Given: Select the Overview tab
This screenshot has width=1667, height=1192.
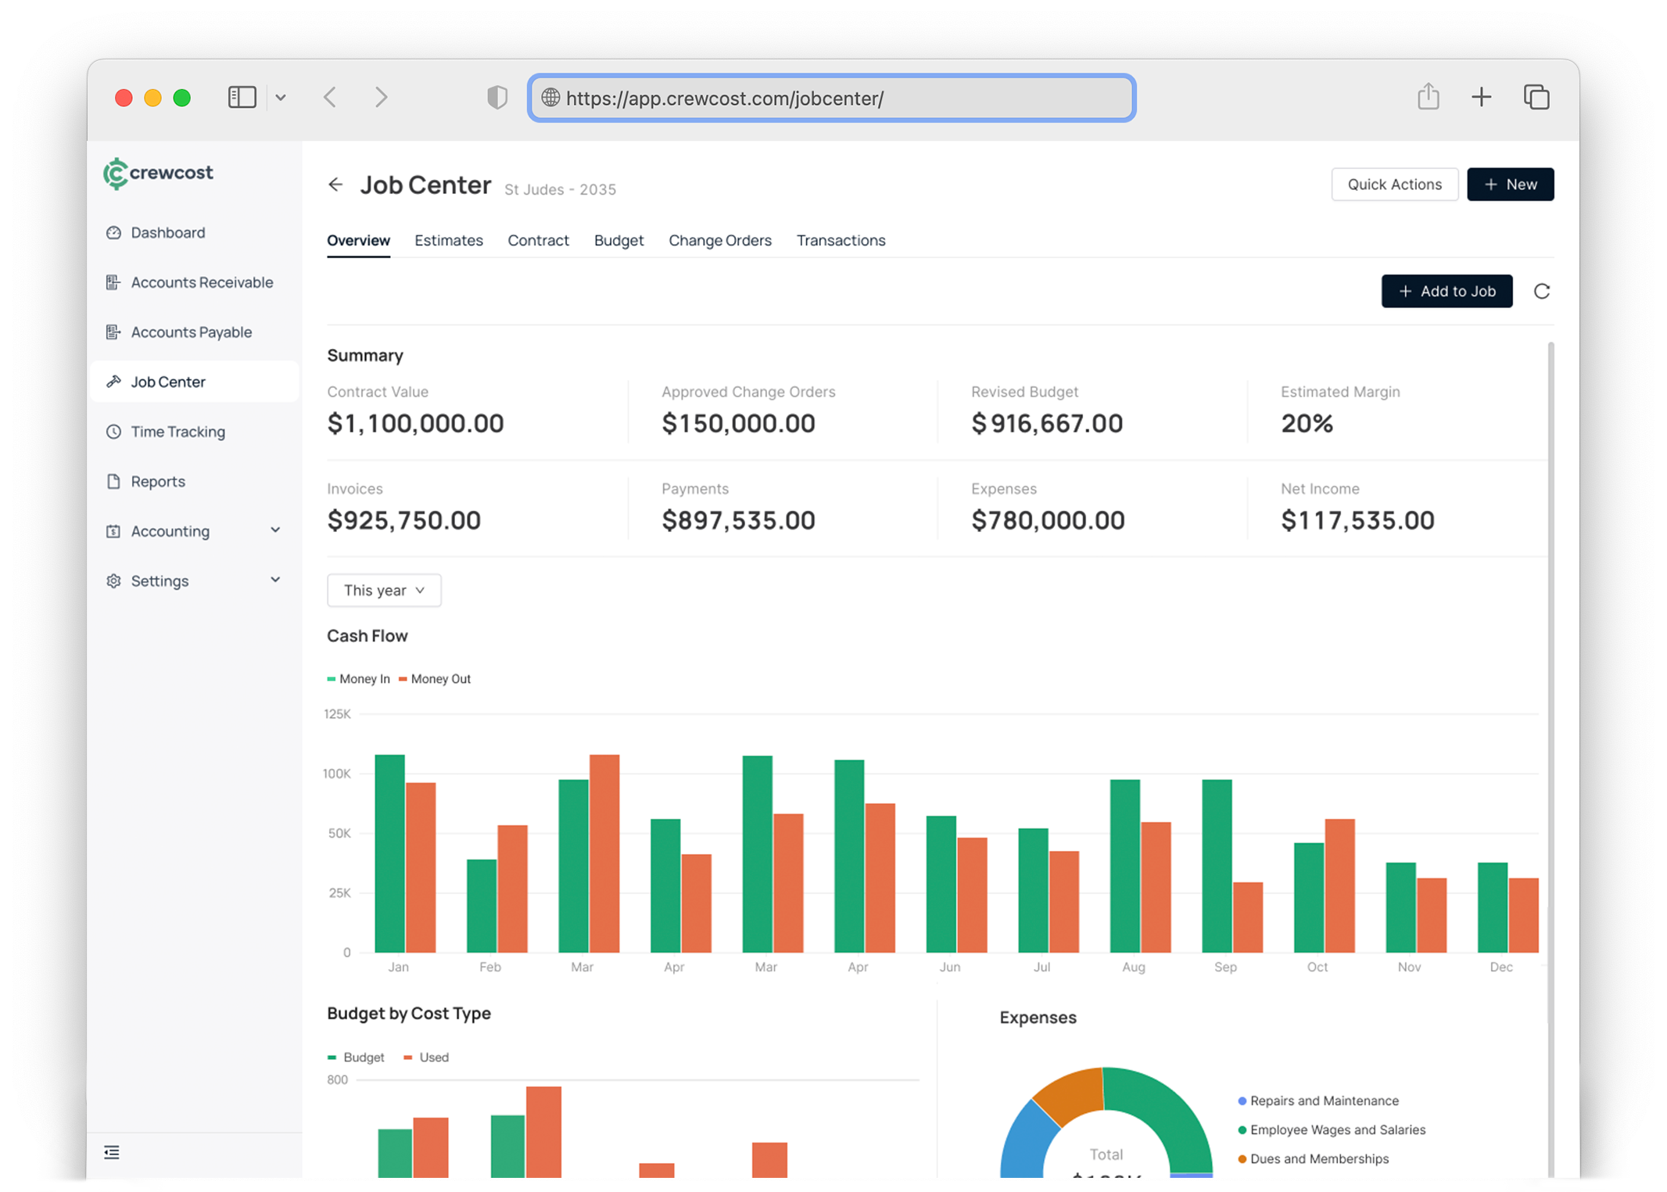Looking at the screenshot, I should pos(358,241).
